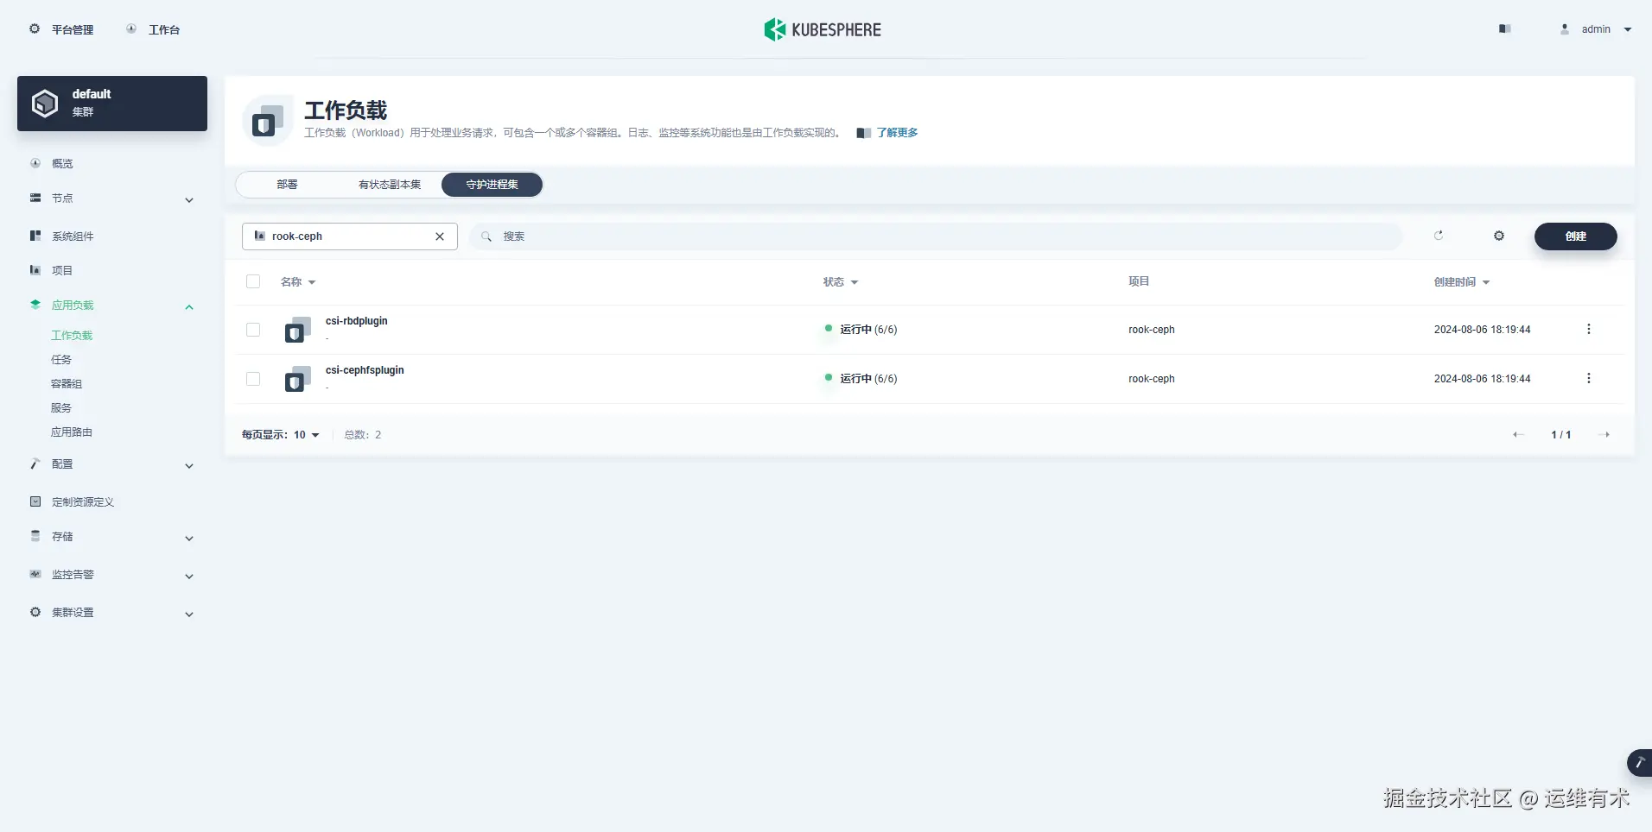Click the 系统组件 components icon
The height and width of the screenshot is (832, 1652).
(35, 236)
